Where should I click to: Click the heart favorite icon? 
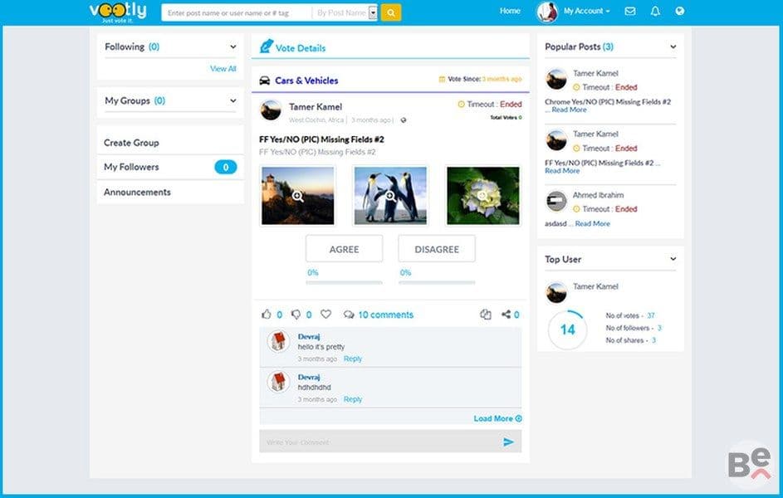pyautogui.click(x=325, y=315)
